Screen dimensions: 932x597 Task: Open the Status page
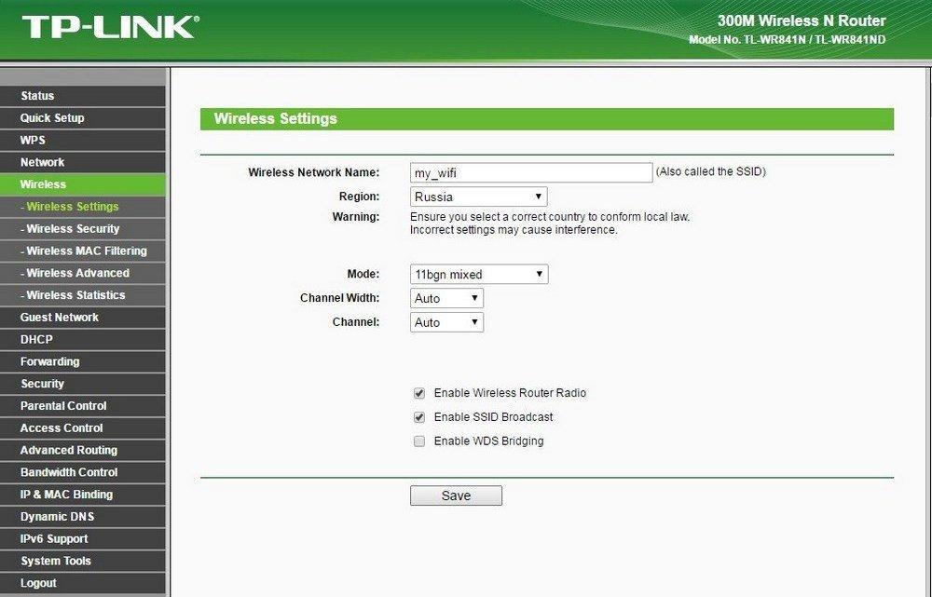click(83, 96)
